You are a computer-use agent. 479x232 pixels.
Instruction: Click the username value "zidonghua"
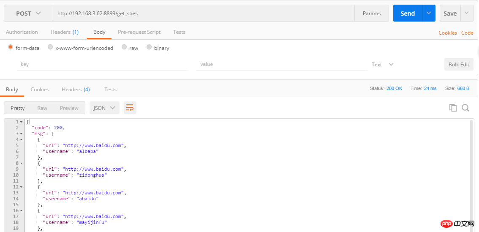point(92,175)
